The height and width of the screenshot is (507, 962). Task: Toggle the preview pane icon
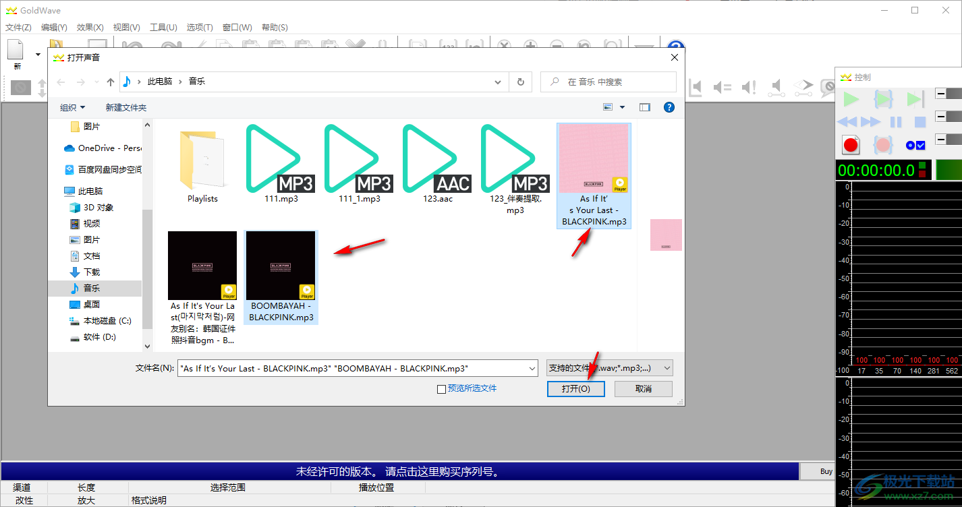tap(645, 107)
